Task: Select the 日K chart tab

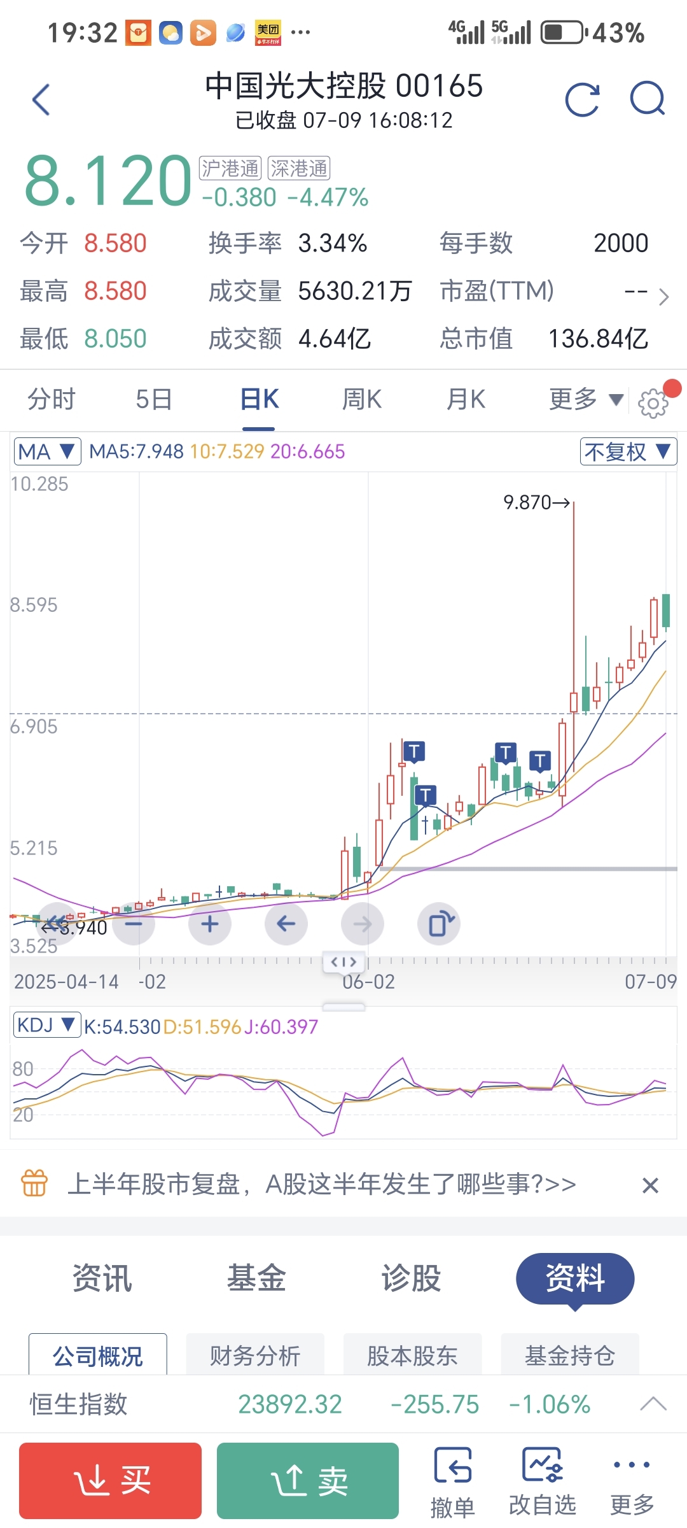Action: [x=260, y=400]
